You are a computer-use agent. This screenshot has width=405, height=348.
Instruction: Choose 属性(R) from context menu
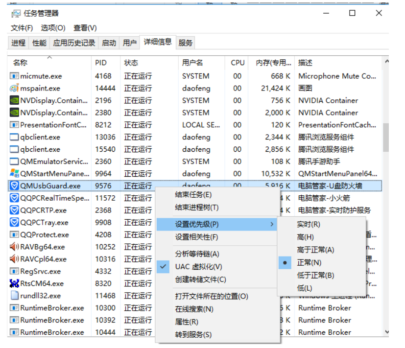217,322
